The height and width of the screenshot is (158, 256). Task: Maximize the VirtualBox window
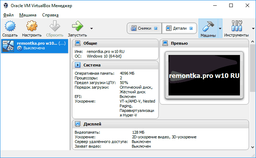[231, 6]
